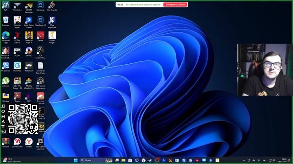Image resolution: width=293 pixels, height=164 pixels.
Task: Launch uTorrent from the desktop
Action: [6, 82]
